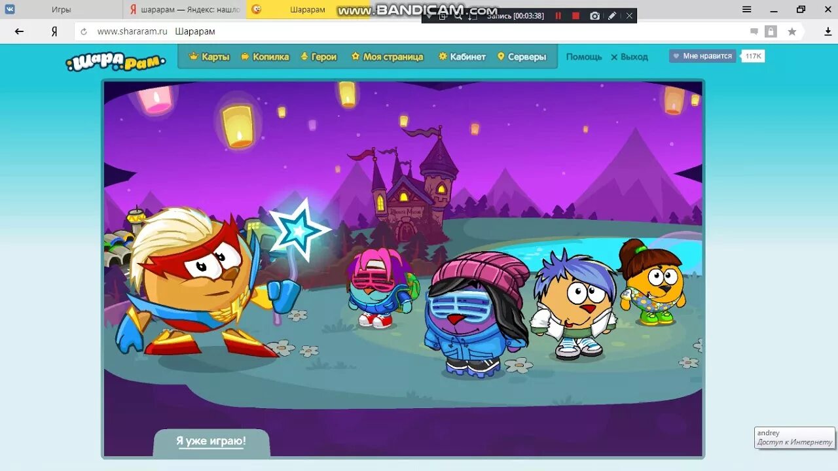The height and width of the screenshot is (471, 838).
Task: Open the Помощь link
Action: point(584,57)
